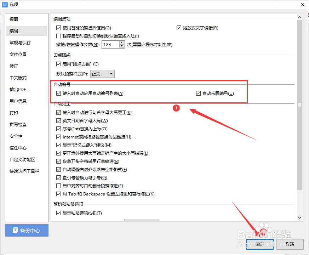The image size is (309, 255).
Task: Increase undo steps with up spinner arrow
Action: click(x=122, y=43)
